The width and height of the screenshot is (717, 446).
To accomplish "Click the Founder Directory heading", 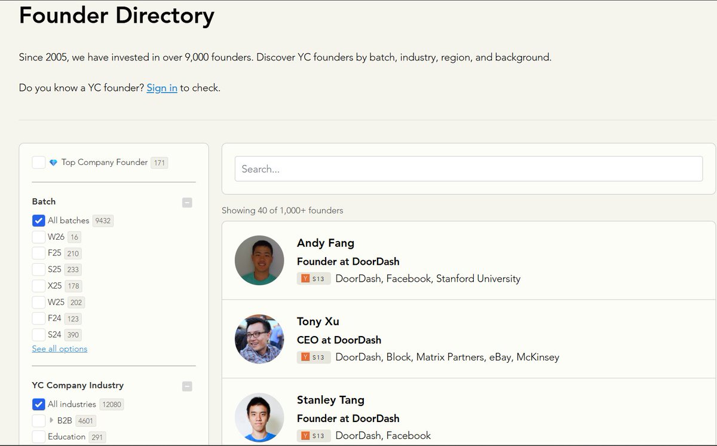I will click(117, 15).
